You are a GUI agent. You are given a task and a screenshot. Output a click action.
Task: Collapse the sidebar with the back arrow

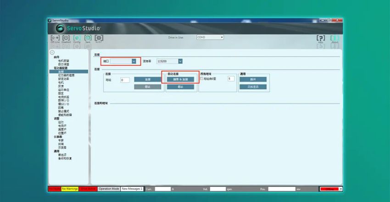[52, 53]
